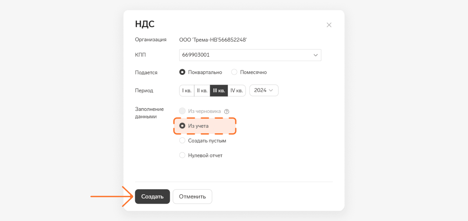Viewport: 468px width, 221px height.
Task: Click the КПП field value 669903001
Action: point(196,55)
